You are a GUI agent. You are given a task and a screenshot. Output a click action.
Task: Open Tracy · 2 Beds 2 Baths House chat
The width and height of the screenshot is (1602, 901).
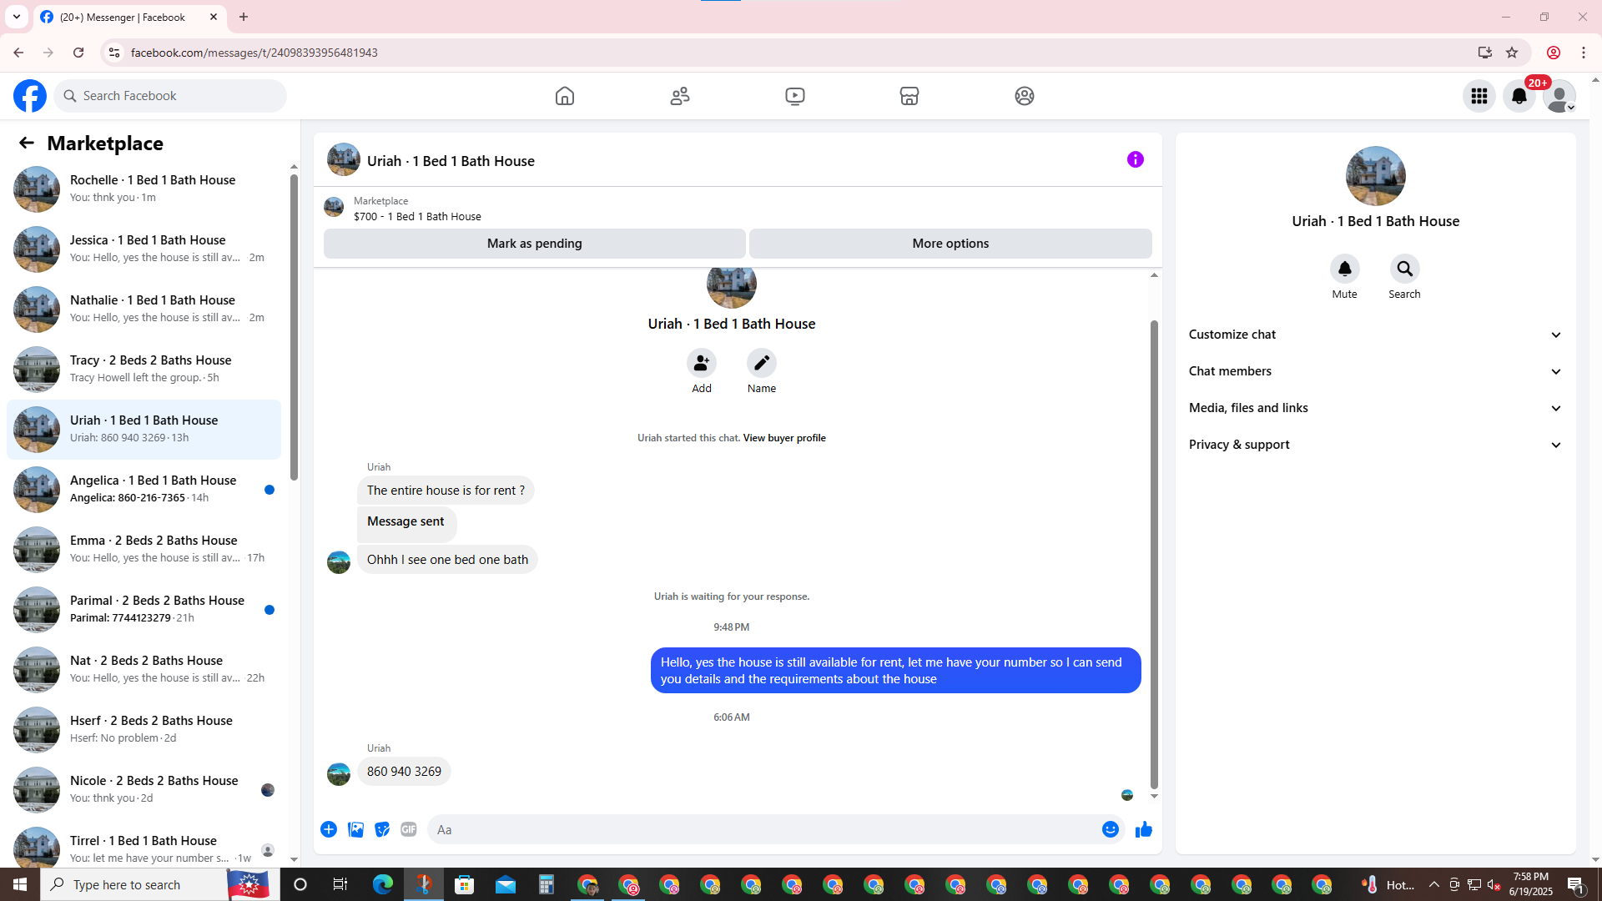coord(144,370)
